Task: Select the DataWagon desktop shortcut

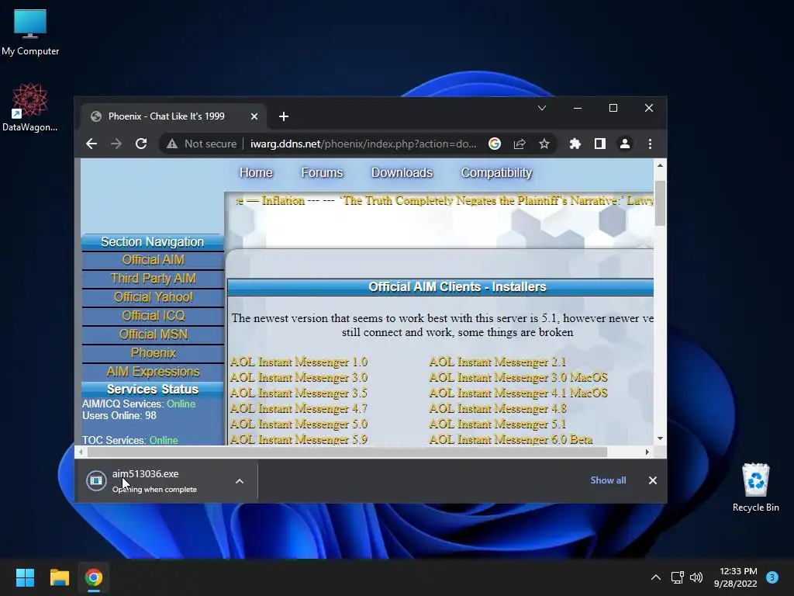Action: (30, 107)
